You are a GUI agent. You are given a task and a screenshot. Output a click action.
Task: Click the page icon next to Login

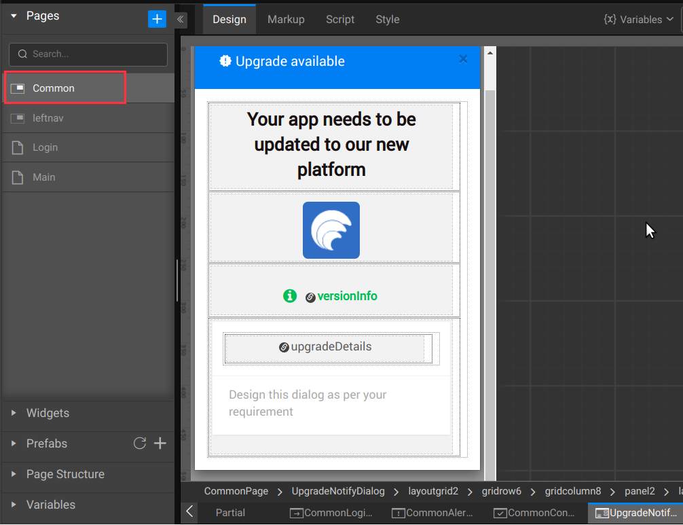pos(18,147)
